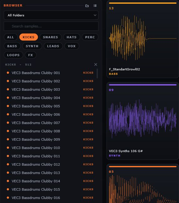Select VEC3 Bassdrums Clubby 005 sample
Screen dimensions: 179x203
pos(50,106)
